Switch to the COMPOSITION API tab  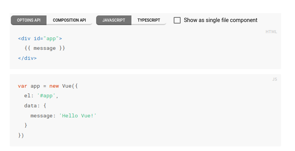click(69, 20)
